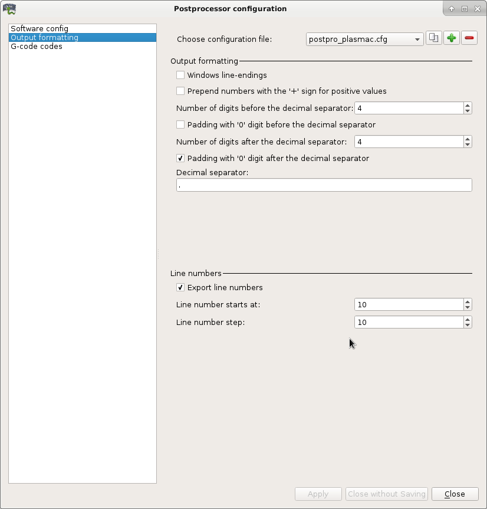This screenshot has width=487, height=509.
Task: Click the digits after decimal separator field
Action: click(409, 142)
